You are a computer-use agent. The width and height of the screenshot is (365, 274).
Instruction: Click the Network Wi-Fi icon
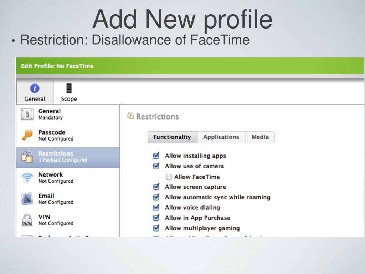click(x=27, y=178)
